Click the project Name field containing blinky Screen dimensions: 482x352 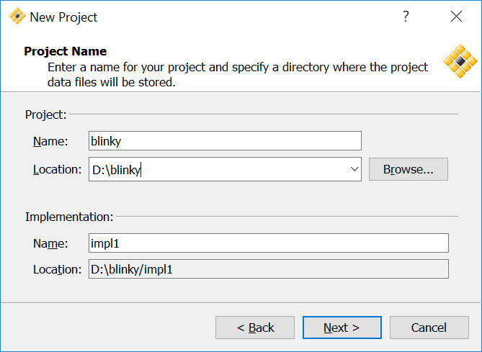[x=224, y=141]
